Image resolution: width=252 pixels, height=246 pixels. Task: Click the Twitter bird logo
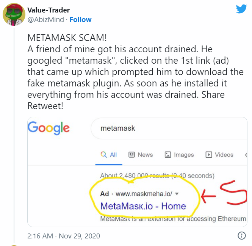click(241, 9)
